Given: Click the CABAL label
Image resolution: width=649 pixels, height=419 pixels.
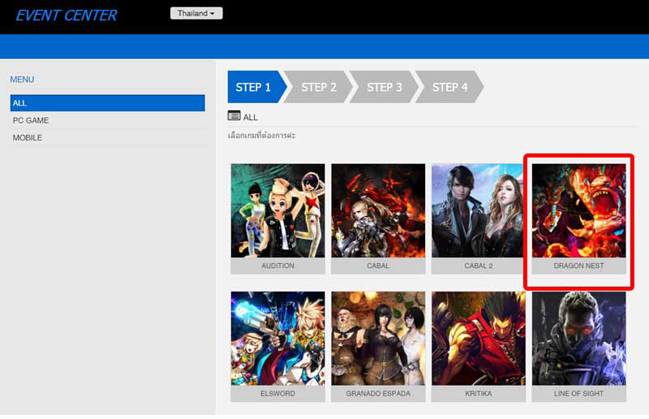Looking at the screenshot, I should pyautogui.click(x=378, y=266).
